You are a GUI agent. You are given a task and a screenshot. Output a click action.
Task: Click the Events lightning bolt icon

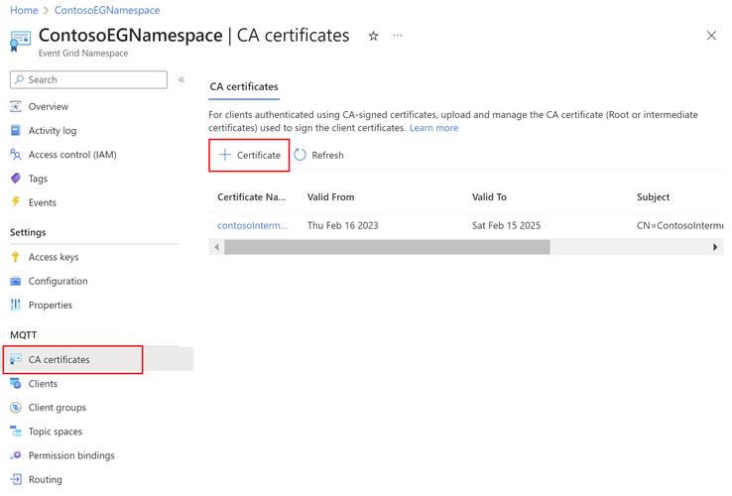pyautogui.click(x=16, y=201)
